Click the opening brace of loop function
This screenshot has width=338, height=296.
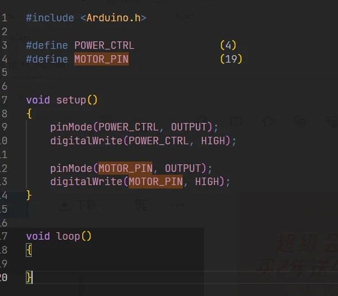pos(29,250)
